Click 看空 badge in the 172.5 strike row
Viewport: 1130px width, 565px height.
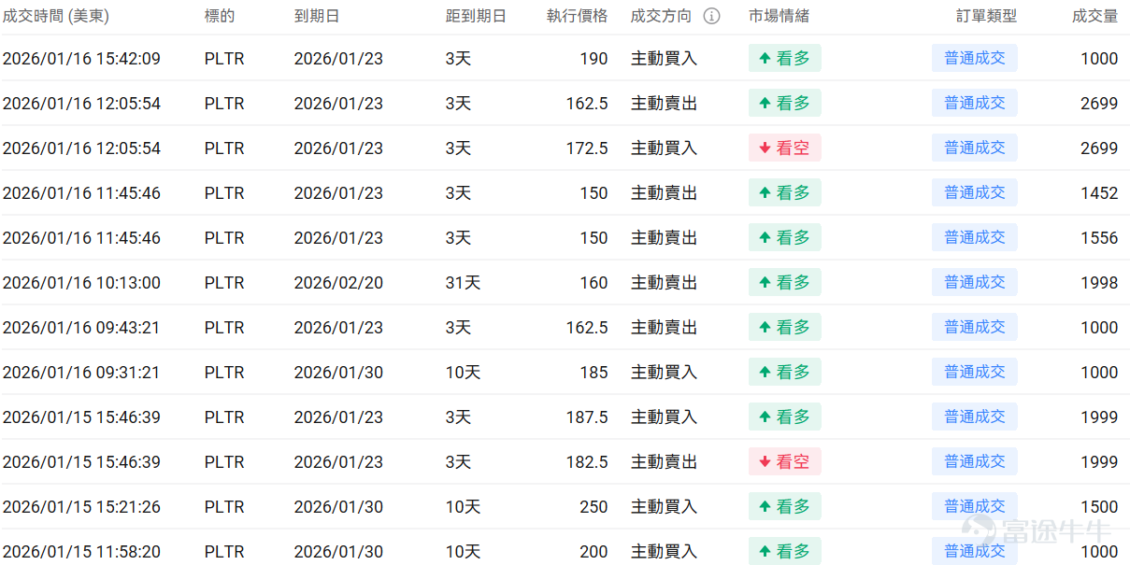(785, 148)
